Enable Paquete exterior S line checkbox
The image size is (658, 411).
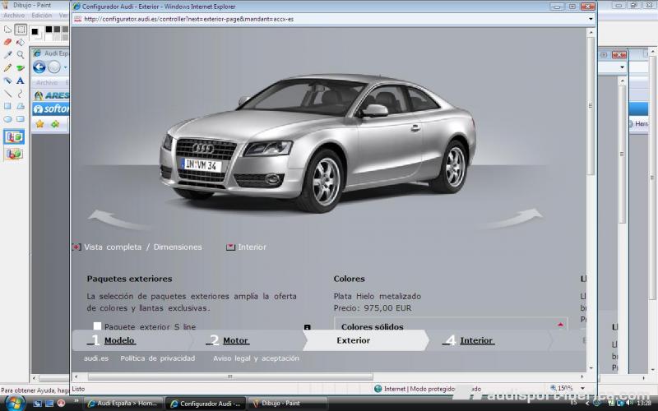(x=97, y=326)
